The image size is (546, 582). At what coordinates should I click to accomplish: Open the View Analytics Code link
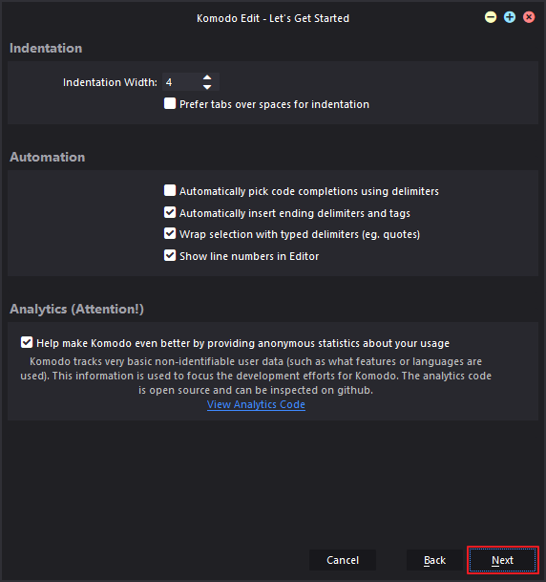click(256, 404)
